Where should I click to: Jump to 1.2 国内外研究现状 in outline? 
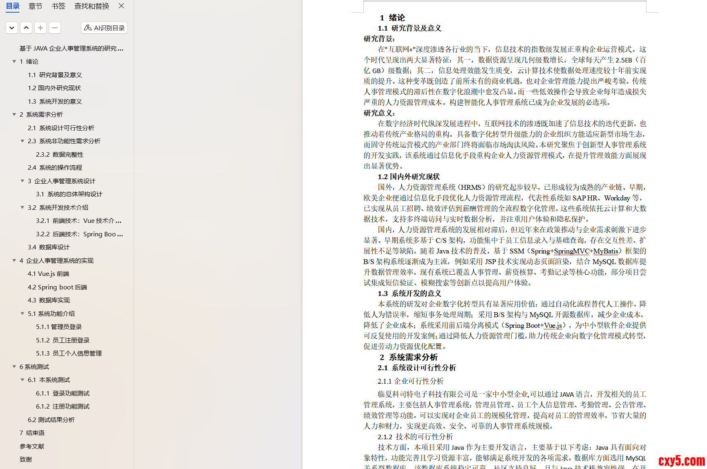(x=54, y=88)
